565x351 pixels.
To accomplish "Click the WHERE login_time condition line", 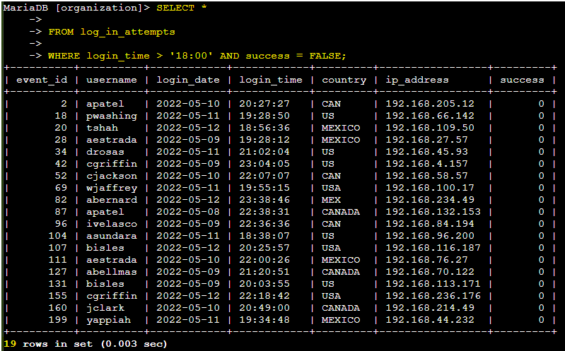I will (197, 55).
